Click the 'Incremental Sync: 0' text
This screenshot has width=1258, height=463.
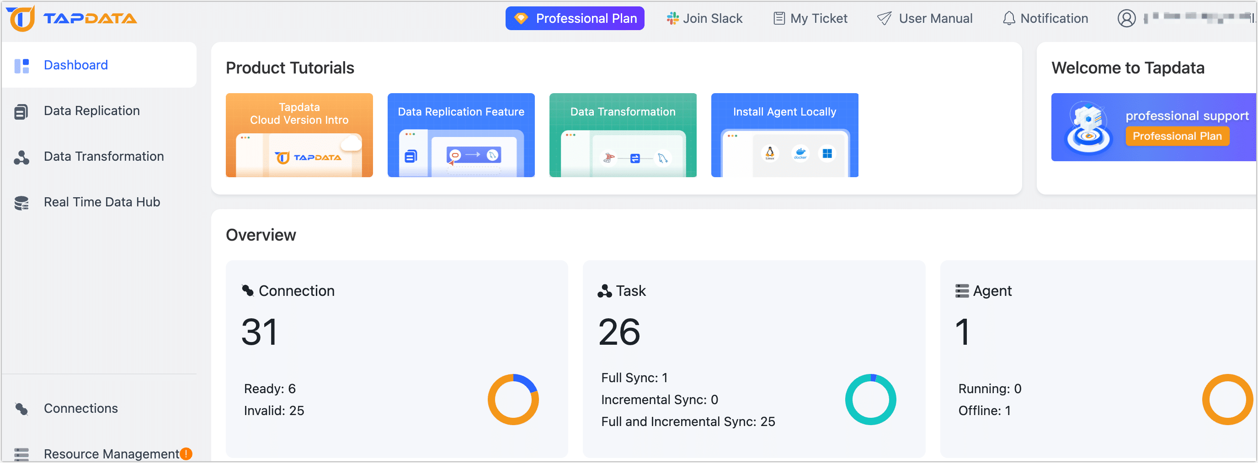[659, 400]
